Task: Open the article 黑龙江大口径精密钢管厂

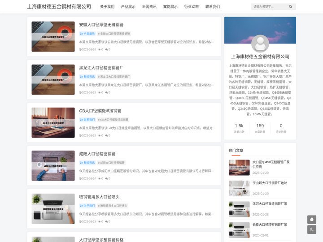Action: (101, 68)
